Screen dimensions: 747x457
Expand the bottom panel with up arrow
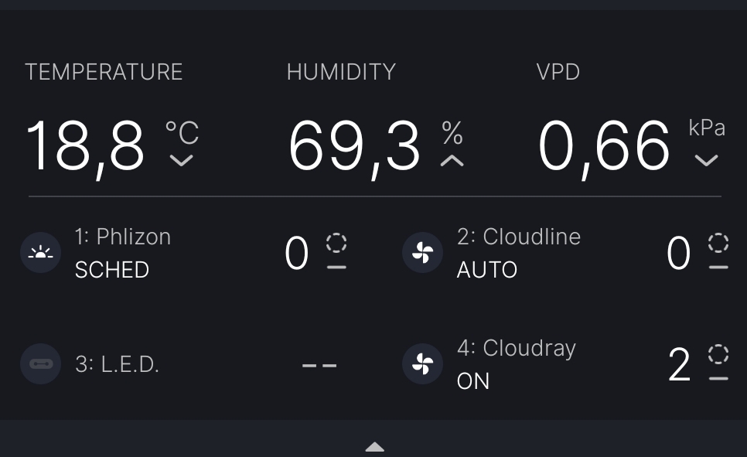pos(374,447)
